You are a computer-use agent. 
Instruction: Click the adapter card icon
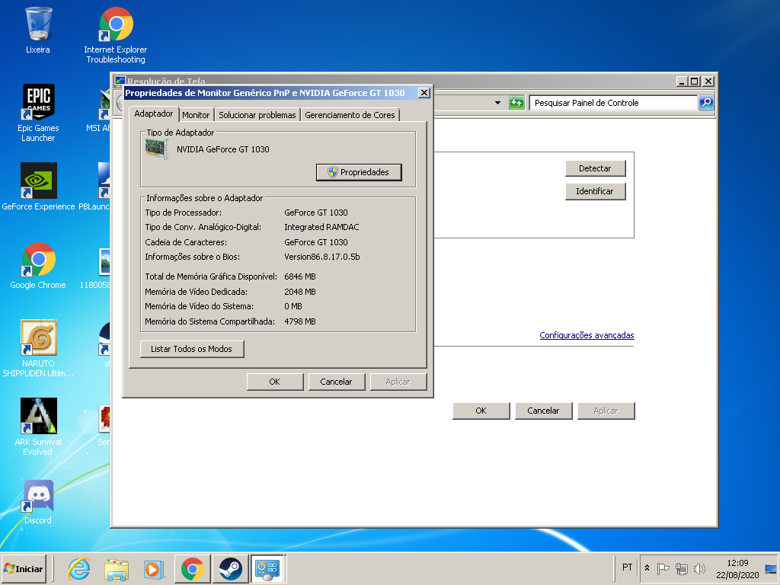click(157, 149)
